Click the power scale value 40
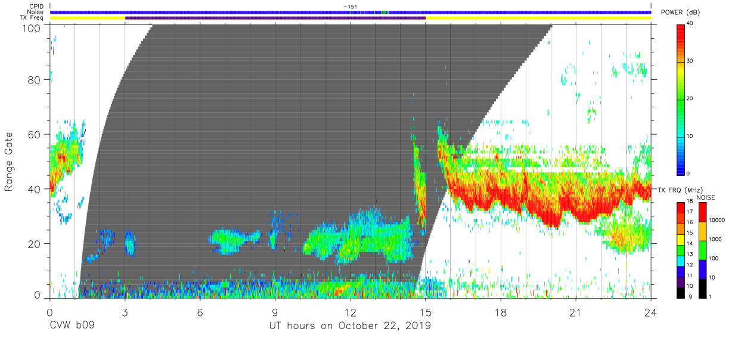This screenshot has height=338, width=732. point(690,24)
